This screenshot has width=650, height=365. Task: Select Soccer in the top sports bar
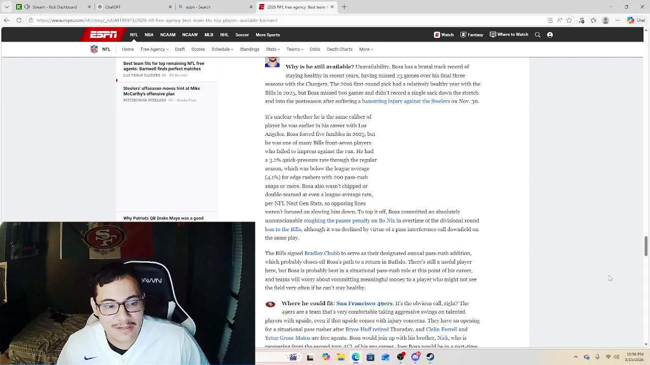point(242,34)
